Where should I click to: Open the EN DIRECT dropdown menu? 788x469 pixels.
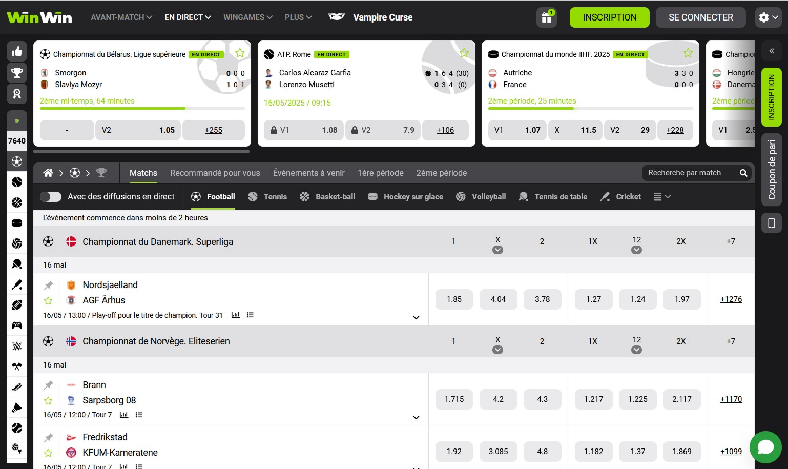188,17
